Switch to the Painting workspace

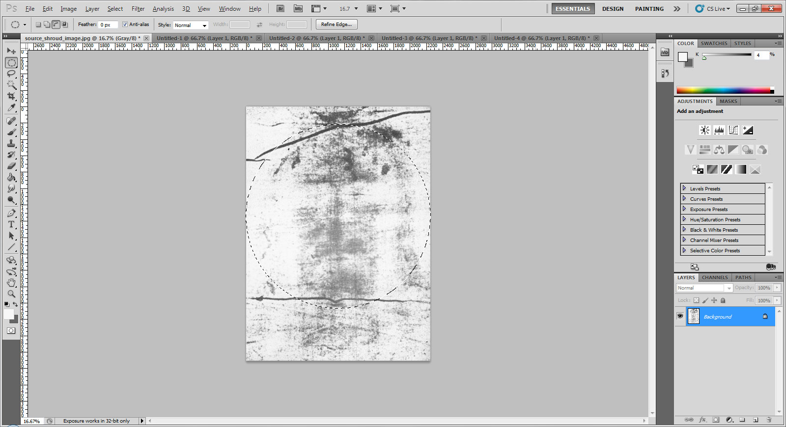(649, 9)
